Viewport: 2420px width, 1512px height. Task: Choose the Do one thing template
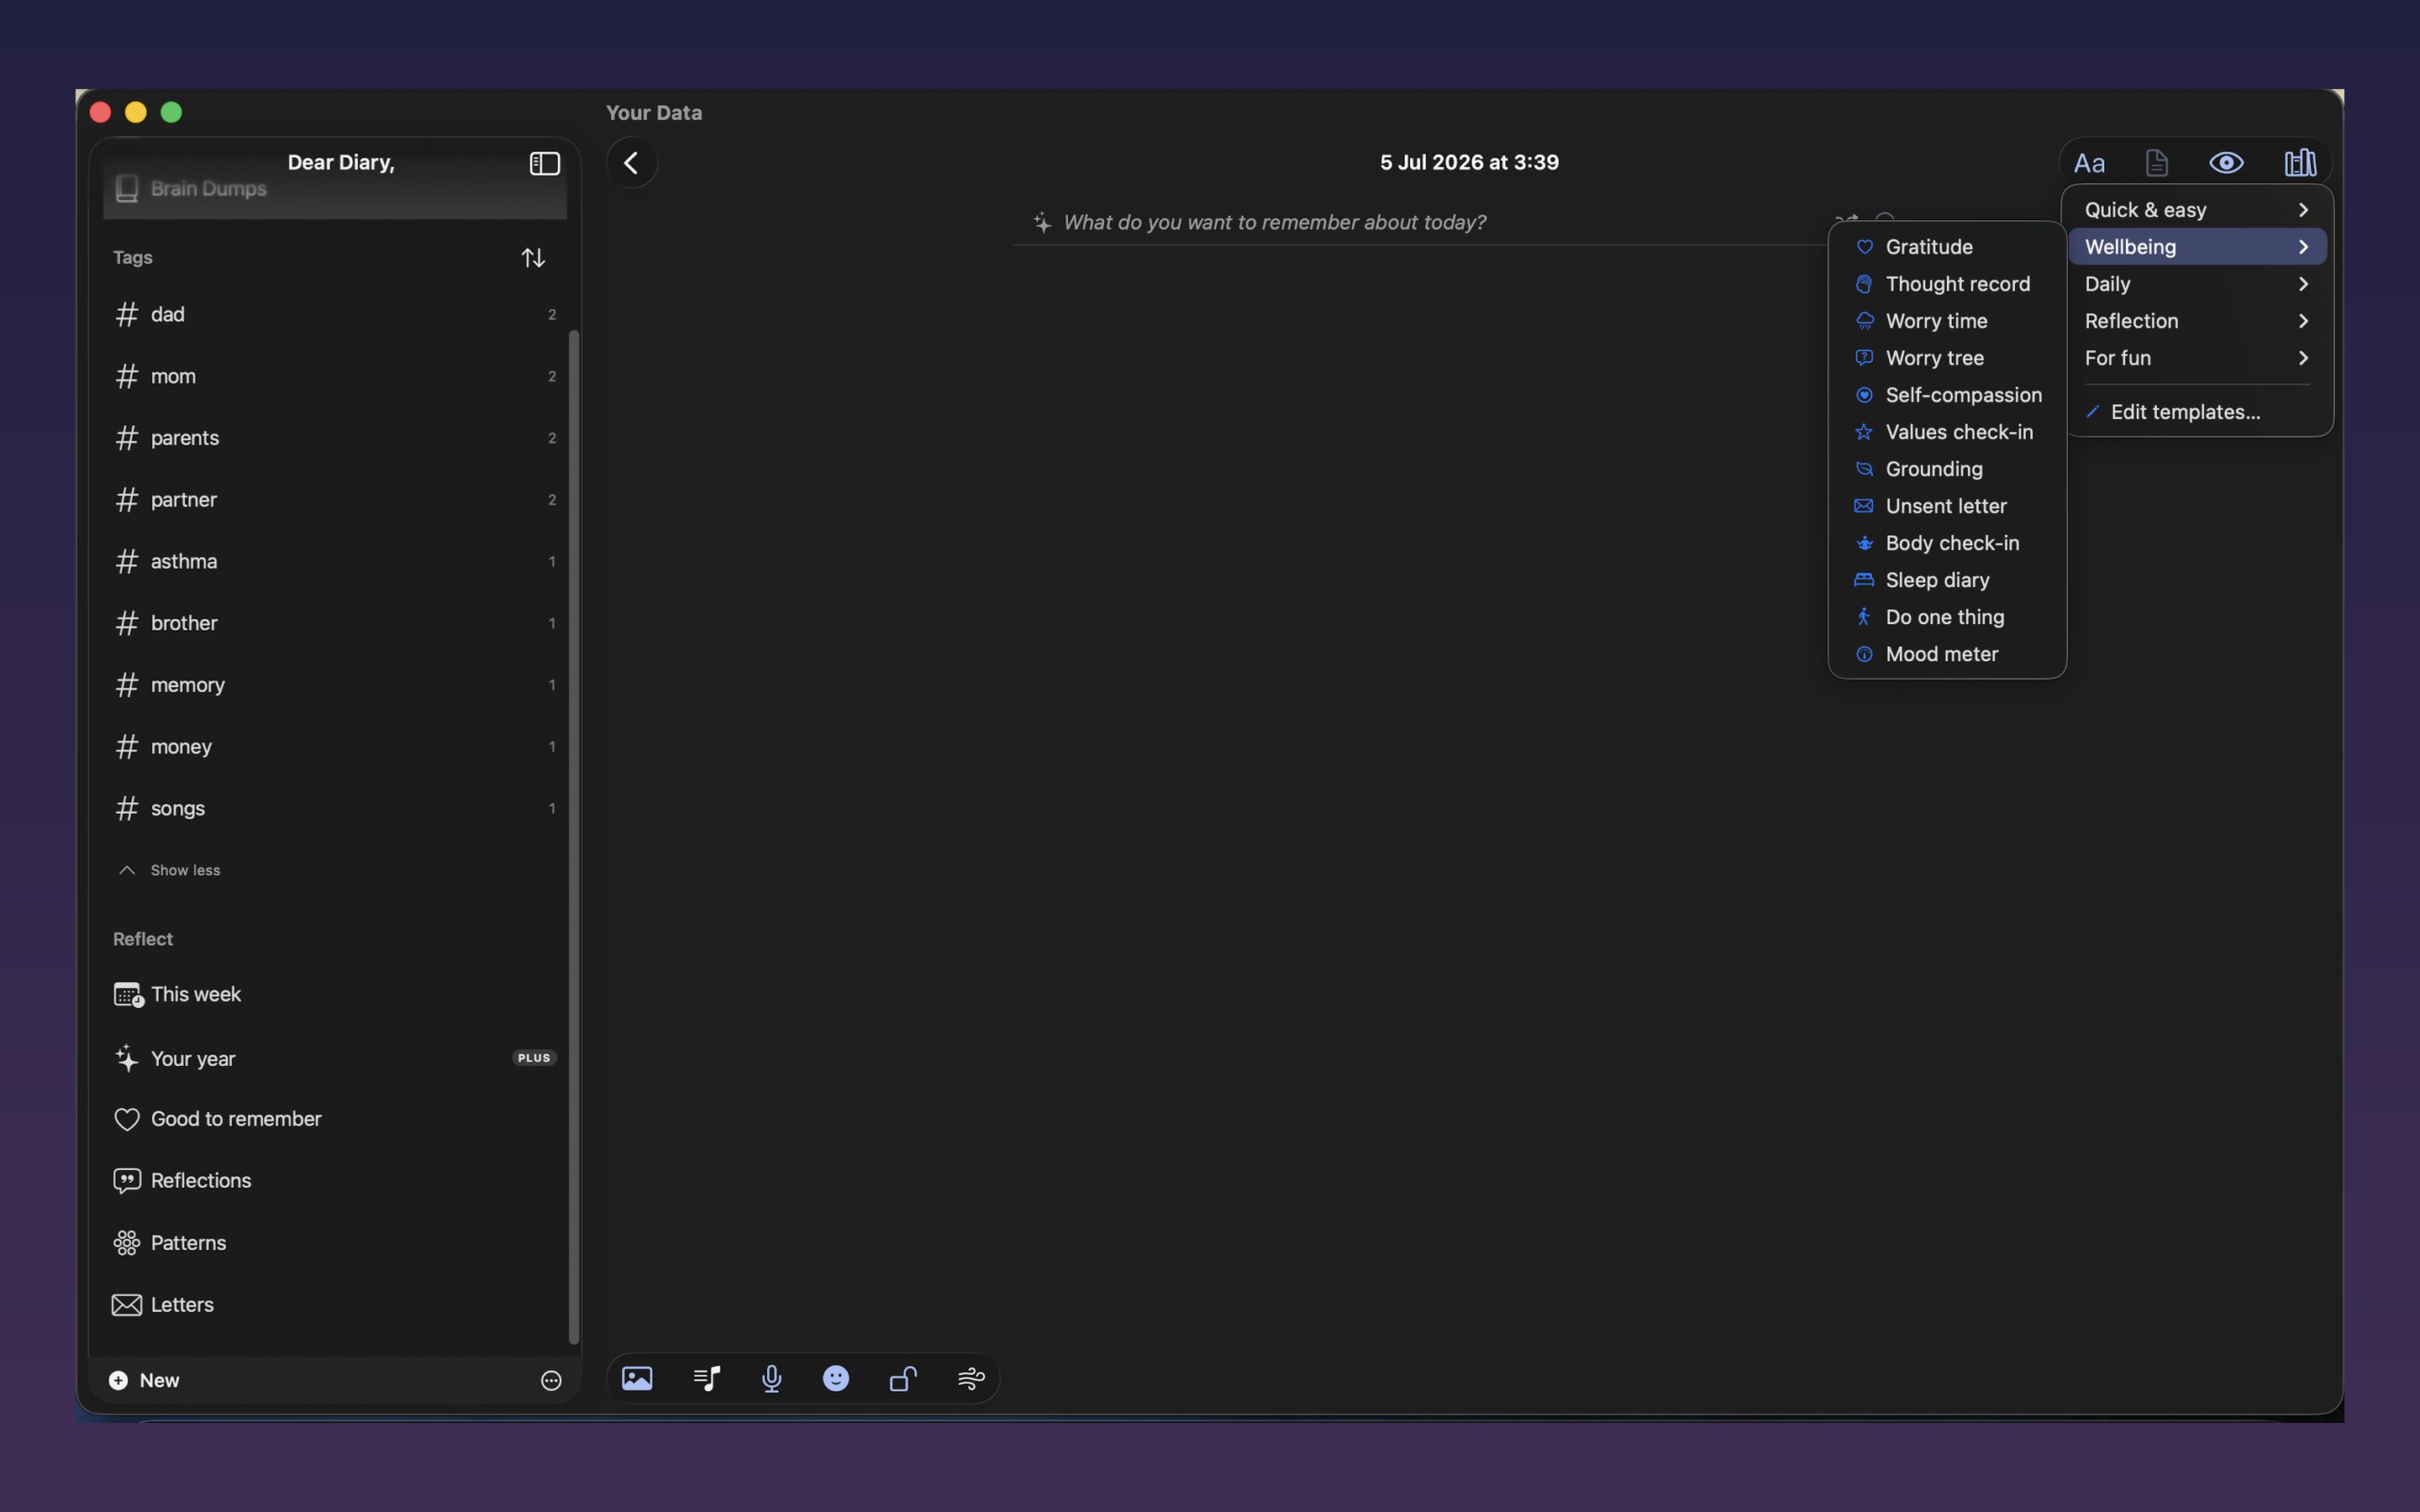coord(1947,617)
